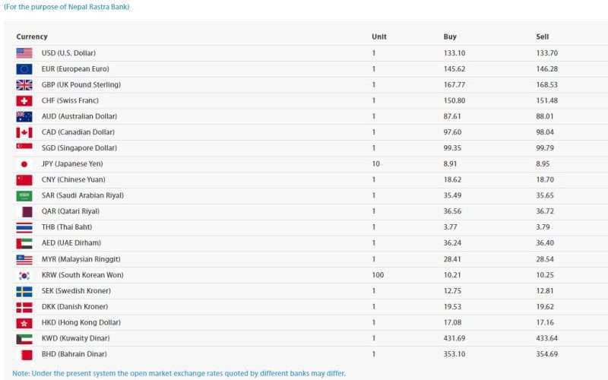
Task: Click the Swiss flag icon
Action: tap(24, 101)
